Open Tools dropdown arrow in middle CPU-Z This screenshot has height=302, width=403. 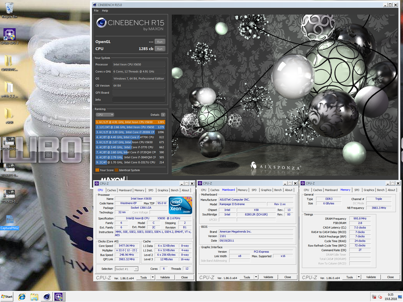[256, 277]
